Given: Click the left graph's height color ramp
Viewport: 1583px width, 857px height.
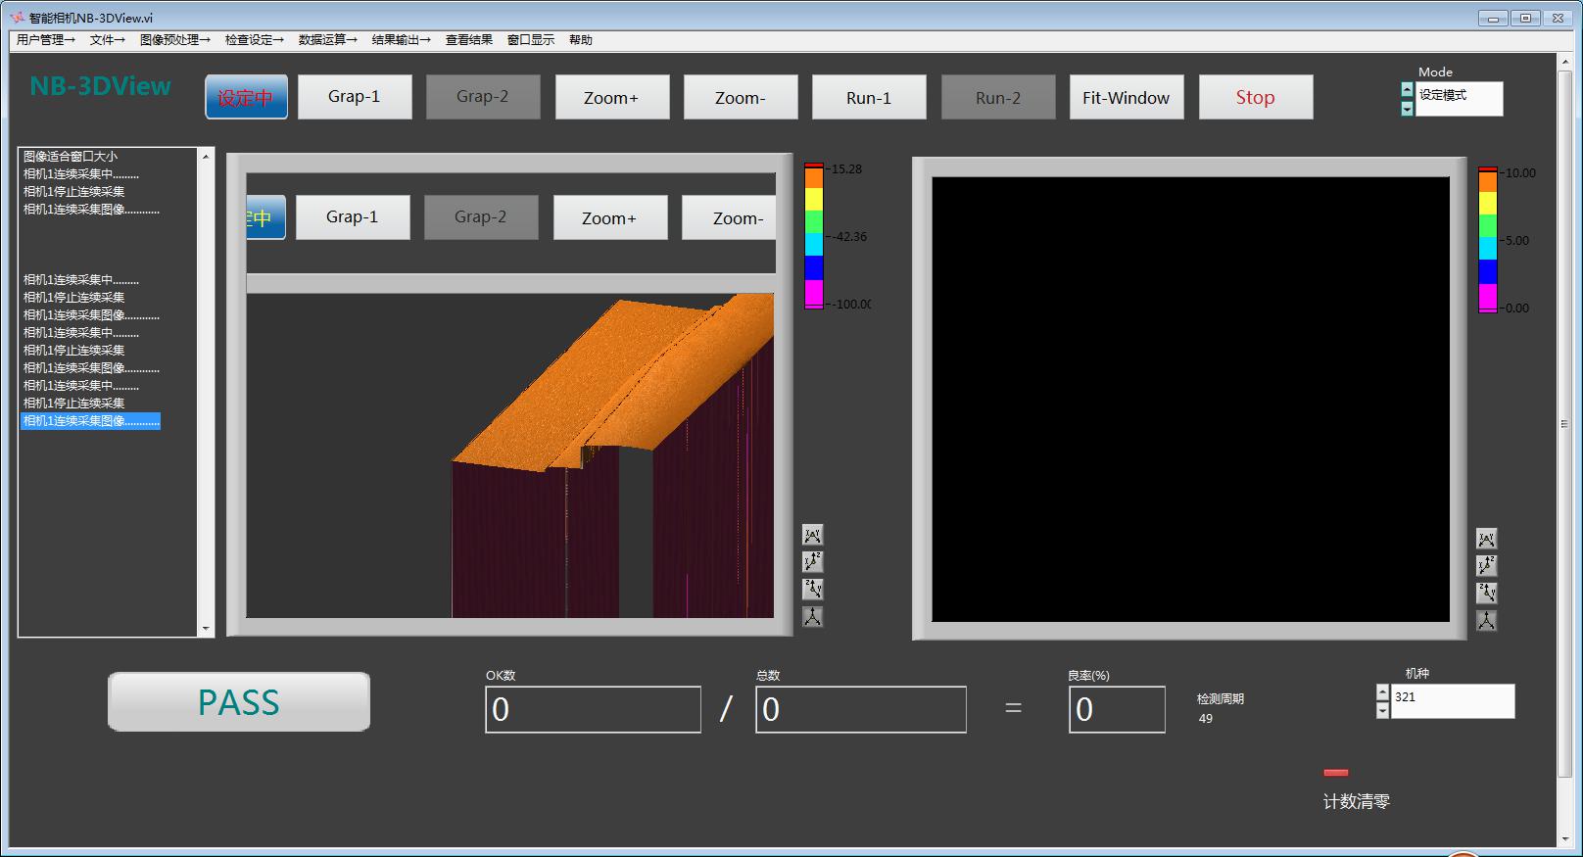Looking at the screenshot, I should tap(813, 236).
